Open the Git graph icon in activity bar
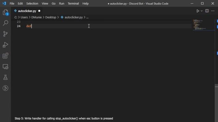Screen dimensions: 218x122 5,88
